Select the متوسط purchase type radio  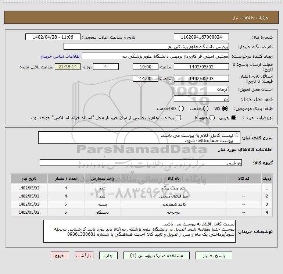212,118
